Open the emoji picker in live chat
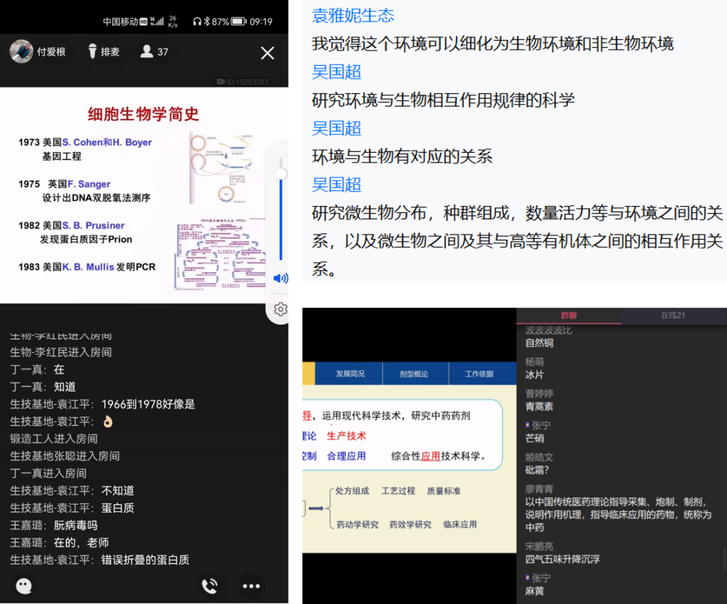This screenshot has height=604, width=727. (x=24, y=586)
